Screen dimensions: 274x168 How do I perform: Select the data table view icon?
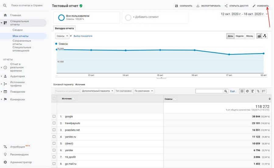click(242, 91)
